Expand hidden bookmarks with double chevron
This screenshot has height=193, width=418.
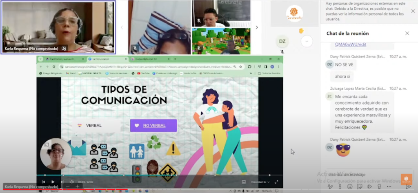[251, 73]
